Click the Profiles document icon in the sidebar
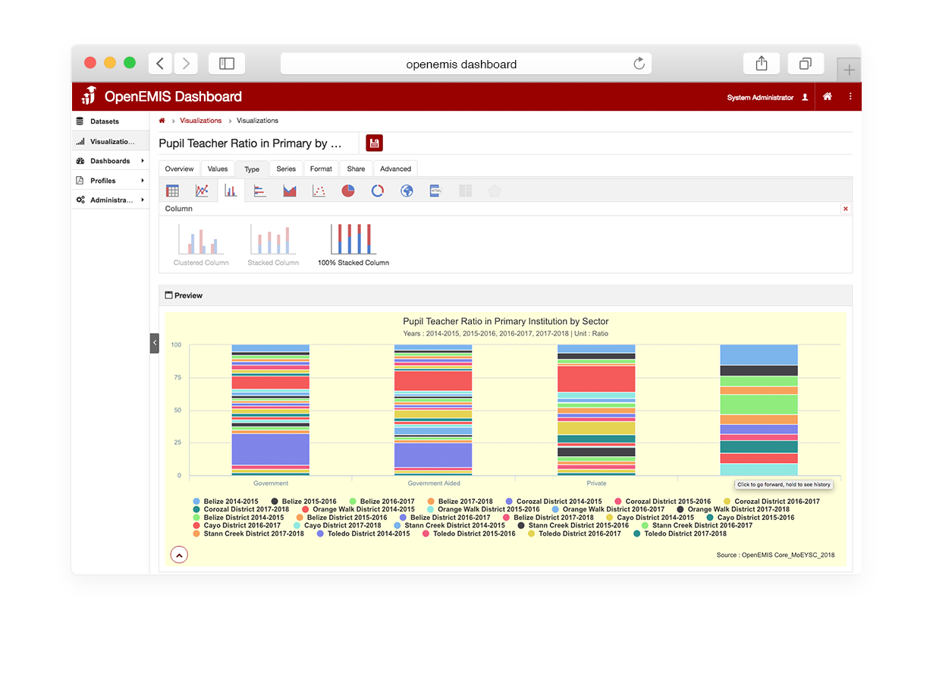933x680 pixels. click(x=80, y=181)
